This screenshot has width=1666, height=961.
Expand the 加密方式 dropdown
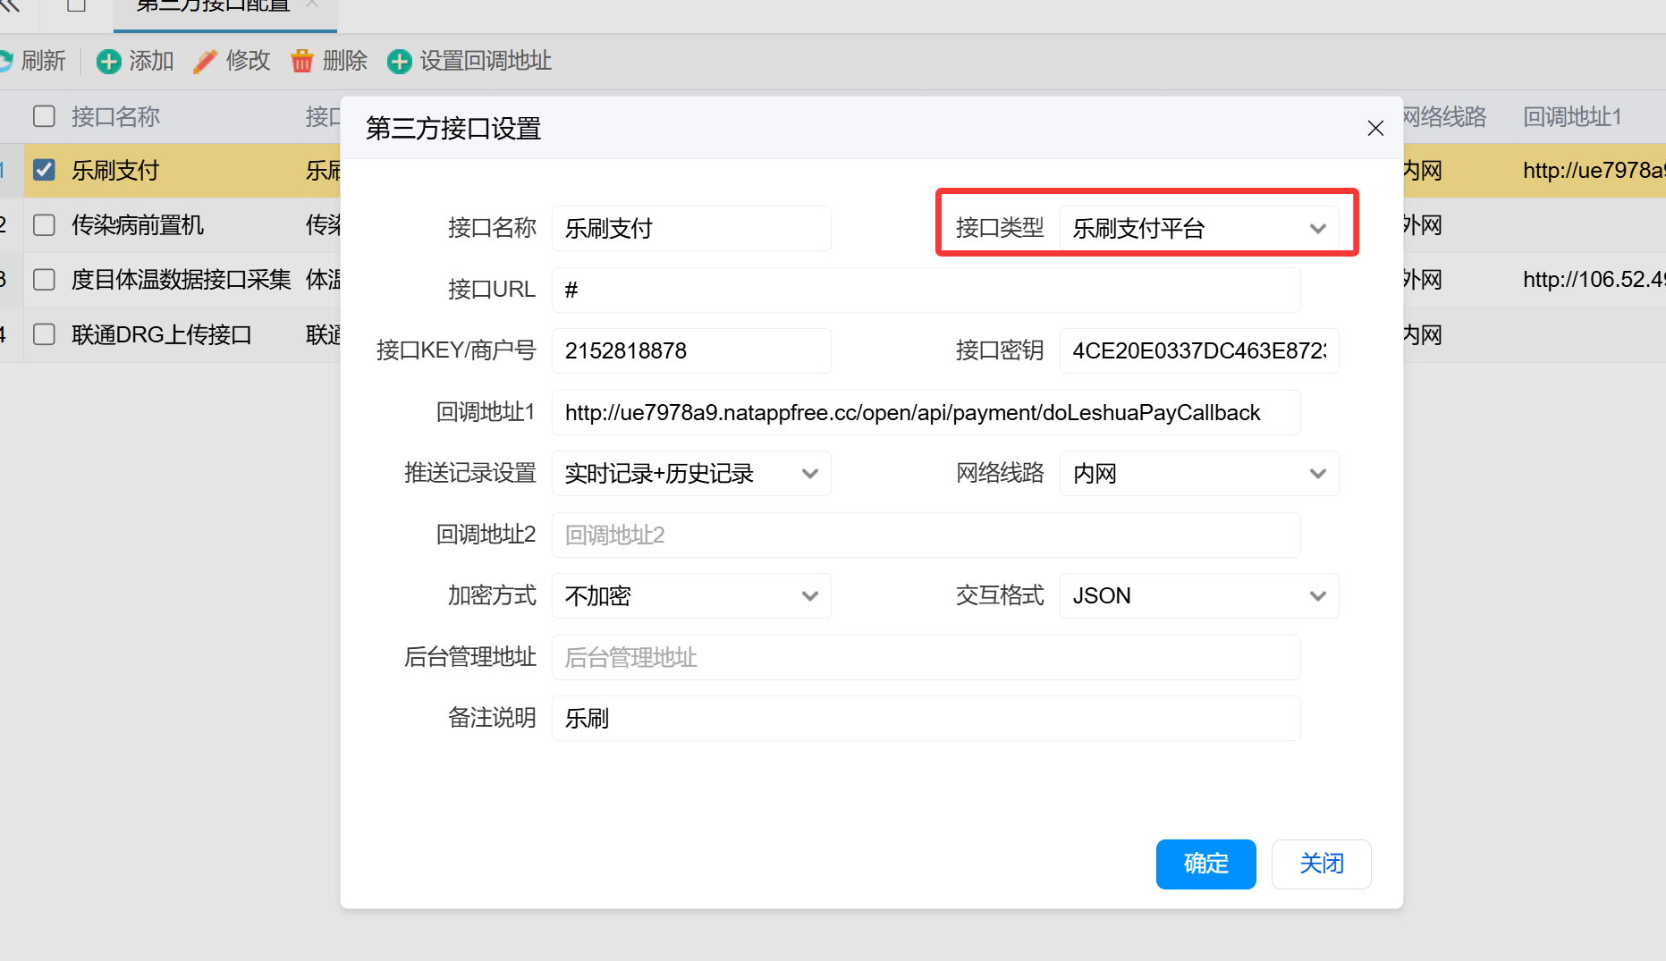(690, 596)
